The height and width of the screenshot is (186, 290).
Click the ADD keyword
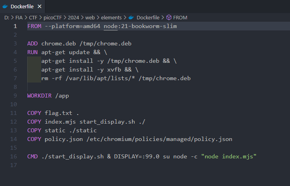point(32,43)
